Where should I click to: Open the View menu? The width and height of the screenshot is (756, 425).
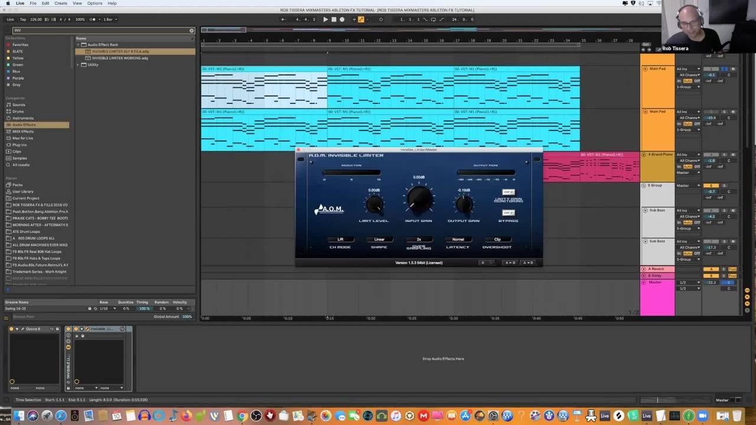[77, 3]
